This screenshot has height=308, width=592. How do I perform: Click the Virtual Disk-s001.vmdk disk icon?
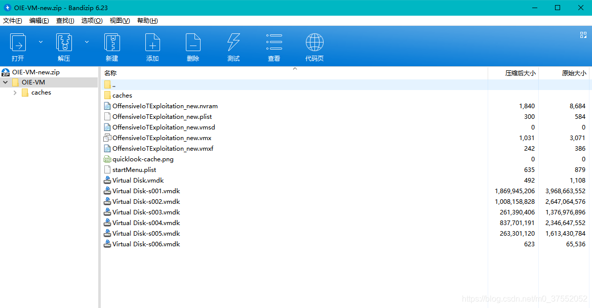point(107,191)
